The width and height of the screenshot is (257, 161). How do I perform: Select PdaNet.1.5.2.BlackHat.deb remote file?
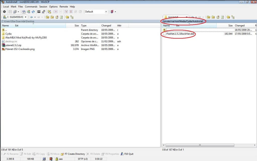pyautogui.click(x=180, y=34)
